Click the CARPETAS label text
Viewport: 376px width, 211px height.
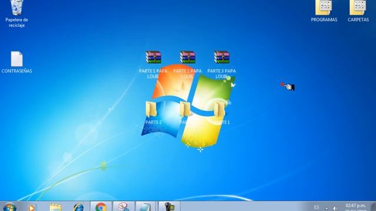tap(358, 19)
